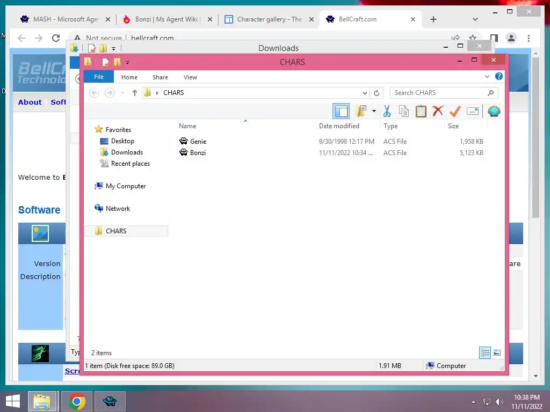This screenshot has width=550, height=412.
Task: Open address bar history dropdown
Action: (x=365, y=93)
